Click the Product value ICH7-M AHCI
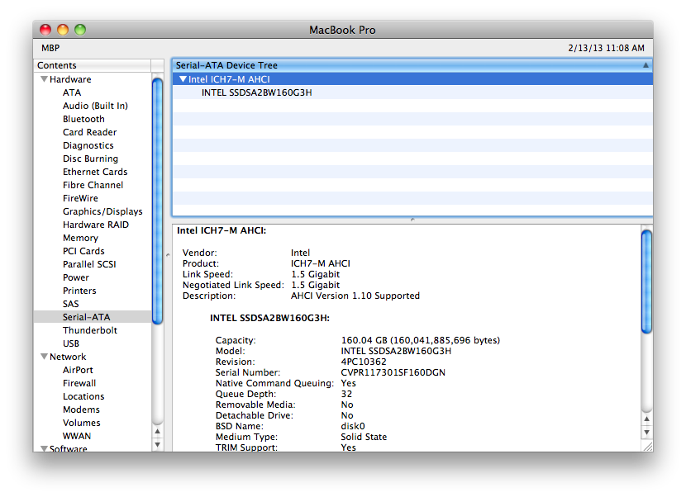This screenshot has height=497, width=686. pos(321,263)
